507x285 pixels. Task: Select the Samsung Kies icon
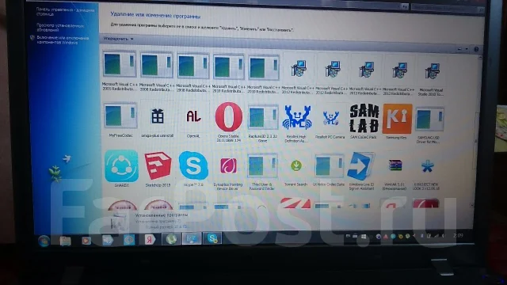[397, 119]
